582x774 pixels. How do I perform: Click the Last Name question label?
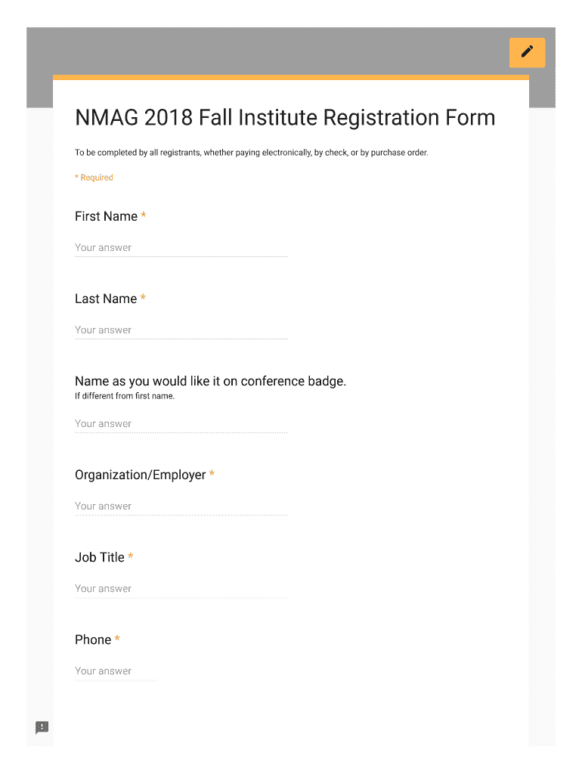tap(106, 299)
